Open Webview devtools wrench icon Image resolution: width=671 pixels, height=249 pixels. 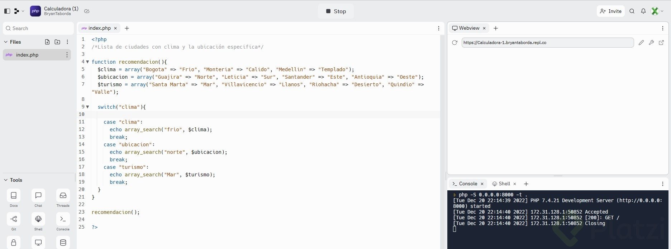pos(651,42)
